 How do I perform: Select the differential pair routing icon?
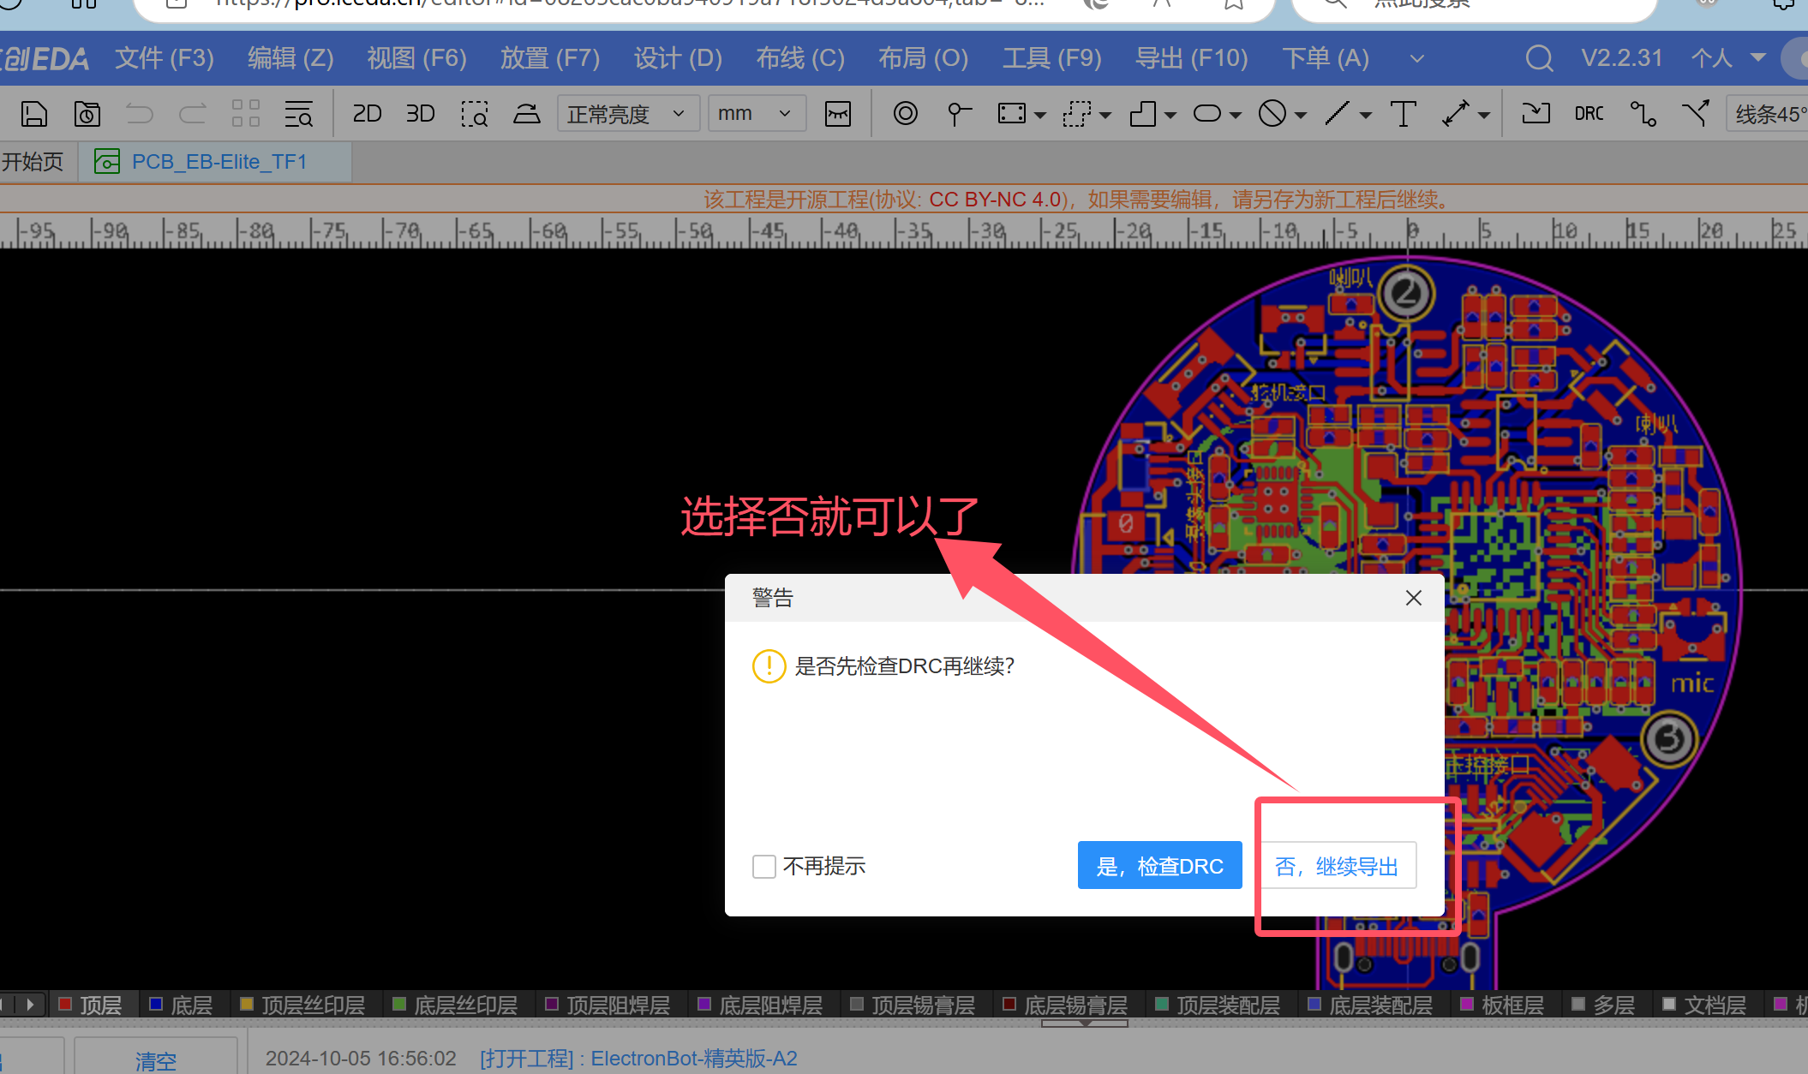(x=1696, y=114)
